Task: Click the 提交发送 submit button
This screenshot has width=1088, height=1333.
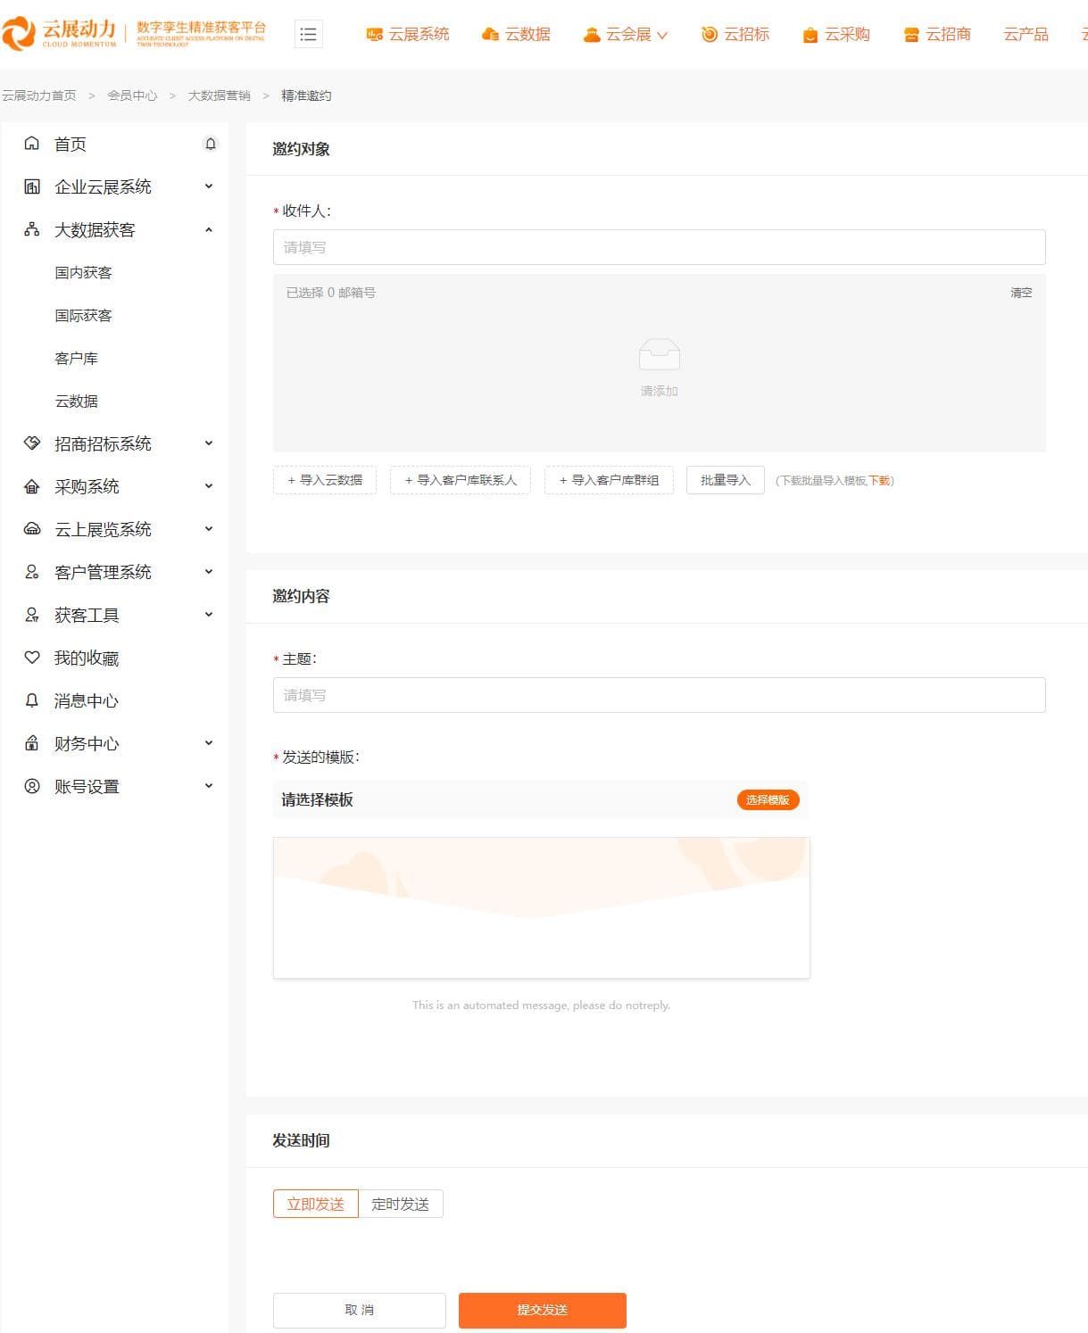Action: (541, 1310)
